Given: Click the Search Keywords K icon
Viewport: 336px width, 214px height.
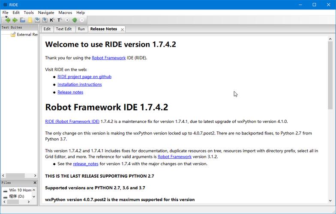Looking at the screenshot, I should click(x=52, y=20).
